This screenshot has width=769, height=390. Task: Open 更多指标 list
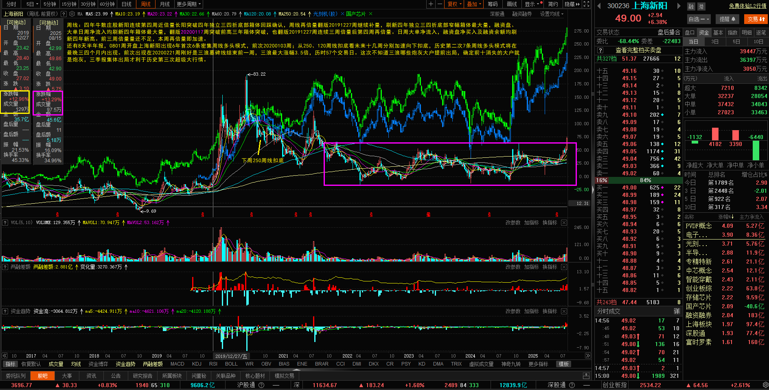click(538, 364)
